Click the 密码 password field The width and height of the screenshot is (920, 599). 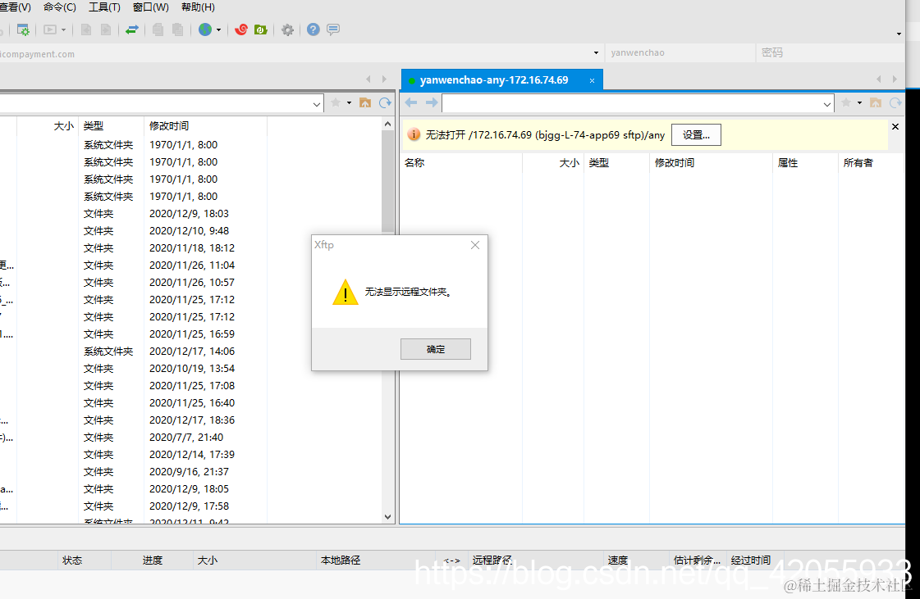pyautogui.click(x=830, y=52)
